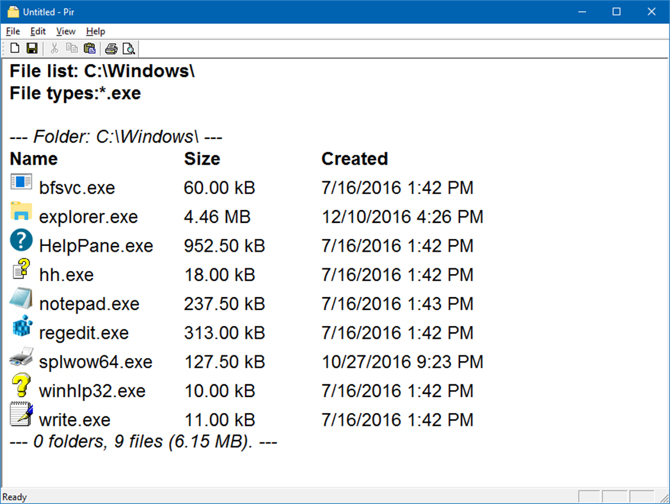Image resolution: width=670 pixels, height=504 pixels.
Task: Click the 'write.exe' file name
Action: 75,419
